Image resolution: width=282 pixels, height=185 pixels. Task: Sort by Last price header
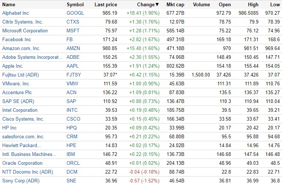[x=106, y=5]
